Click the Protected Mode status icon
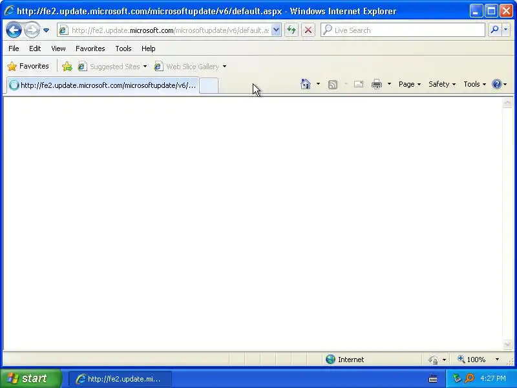The height and width of the screenshot is (388, 517). coord(433,360)
